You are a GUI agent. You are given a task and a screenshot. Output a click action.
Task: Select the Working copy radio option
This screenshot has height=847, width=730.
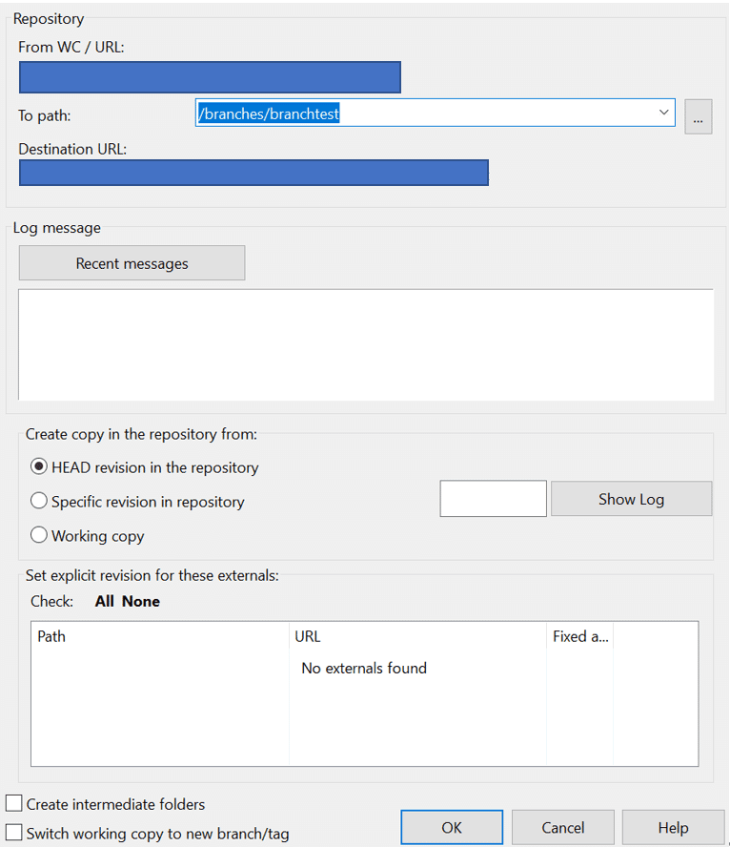[39, 535]
